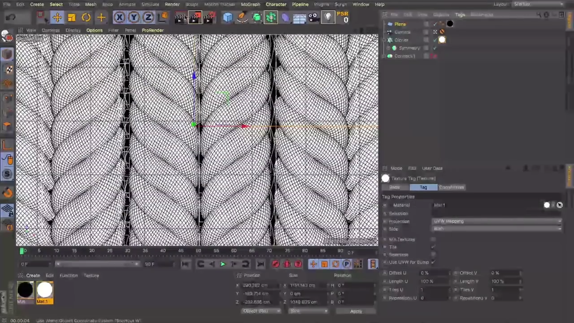Click the Mat.1 material name in the Material field
This screenshot has width=574, height=323.
tap(440, 205)
